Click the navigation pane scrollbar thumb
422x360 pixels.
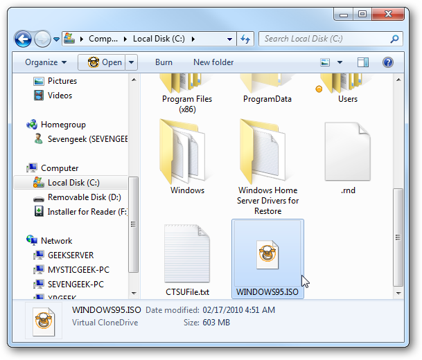(133, 224)
